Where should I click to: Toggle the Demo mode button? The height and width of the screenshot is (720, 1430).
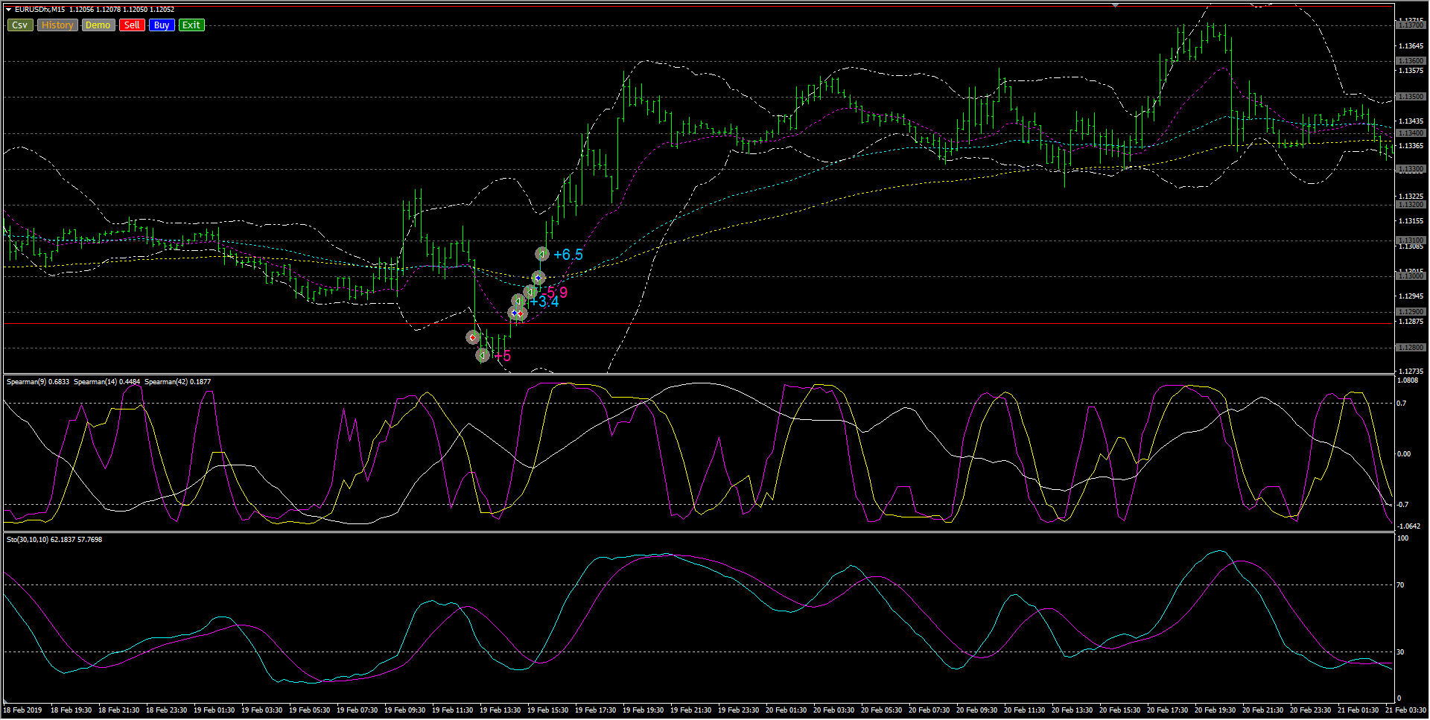(98, 25)
